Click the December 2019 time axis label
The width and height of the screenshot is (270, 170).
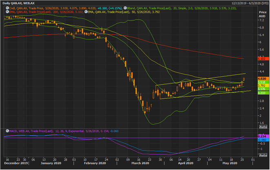tap(16, 163)
